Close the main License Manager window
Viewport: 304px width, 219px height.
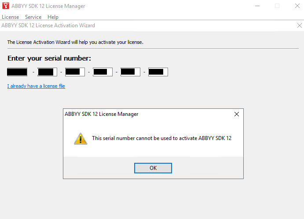pos(297,6)
